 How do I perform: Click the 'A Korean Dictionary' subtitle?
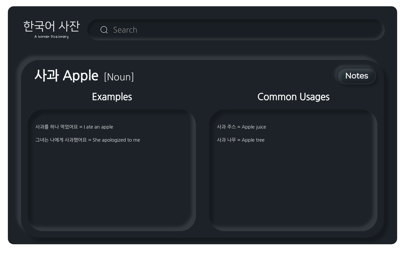click(51, 37)
